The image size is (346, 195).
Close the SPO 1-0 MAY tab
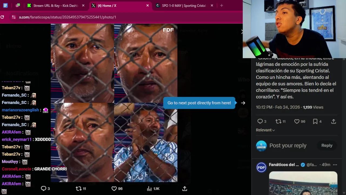[x=212, y=5]
